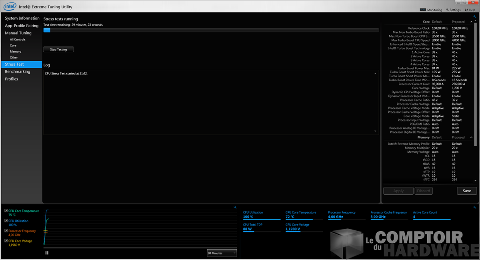The image size is (480, 260).
Task: Open the Help menu
Action: coord(470,10)
